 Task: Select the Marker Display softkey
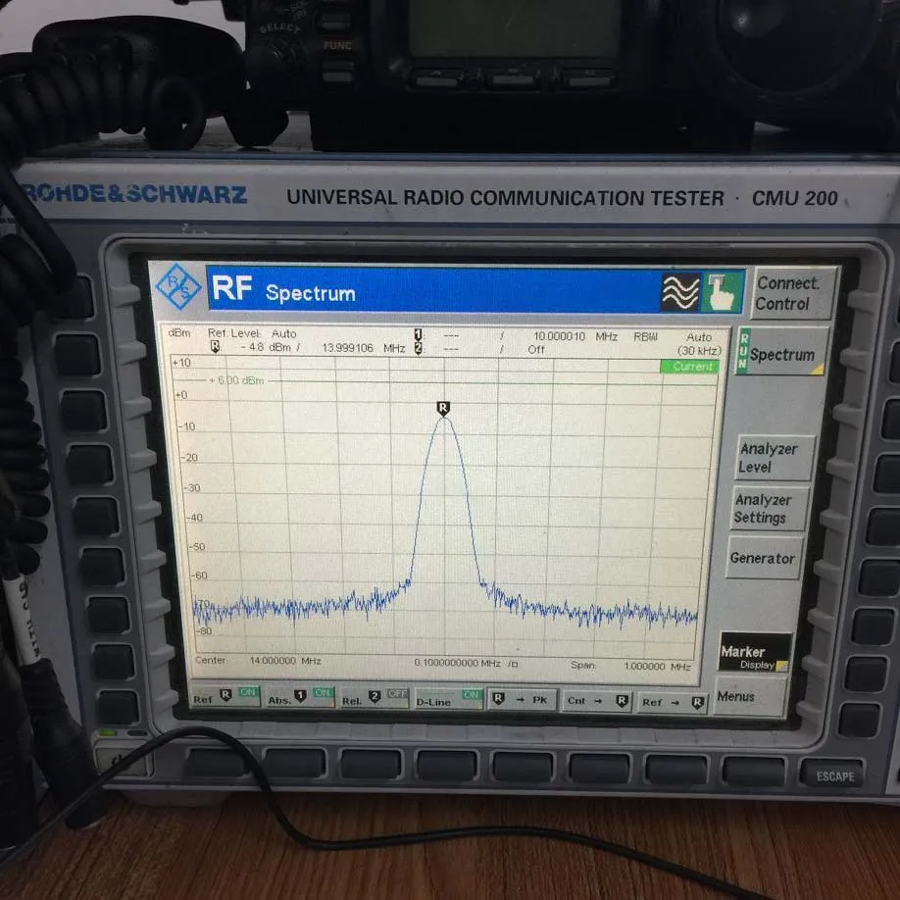coord(754,652)
